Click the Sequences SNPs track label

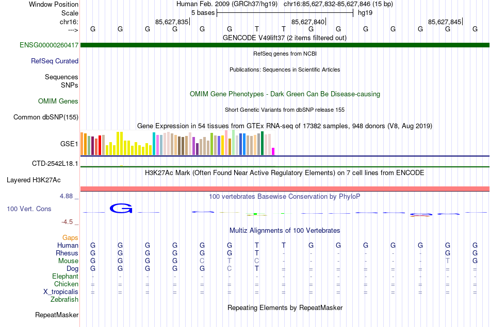[61, 81]
